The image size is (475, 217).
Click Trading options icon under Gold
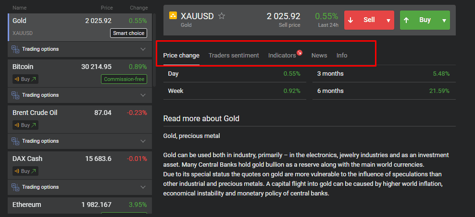pos(15,49)
